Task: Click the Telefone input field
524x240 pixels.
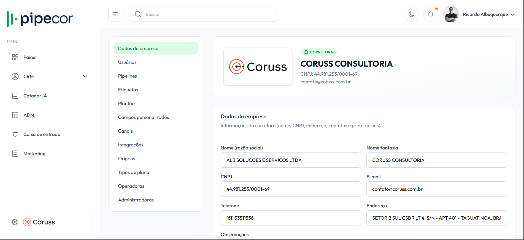Action: pos(291,218)
